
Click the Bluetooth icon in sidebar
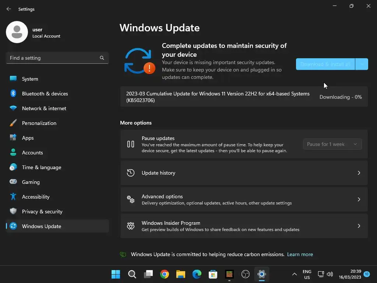pyautogui.click(x=13, y=93)
